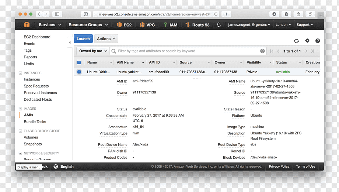
Task: Collapse the IMAGES section
Action: tap(20, 109)
